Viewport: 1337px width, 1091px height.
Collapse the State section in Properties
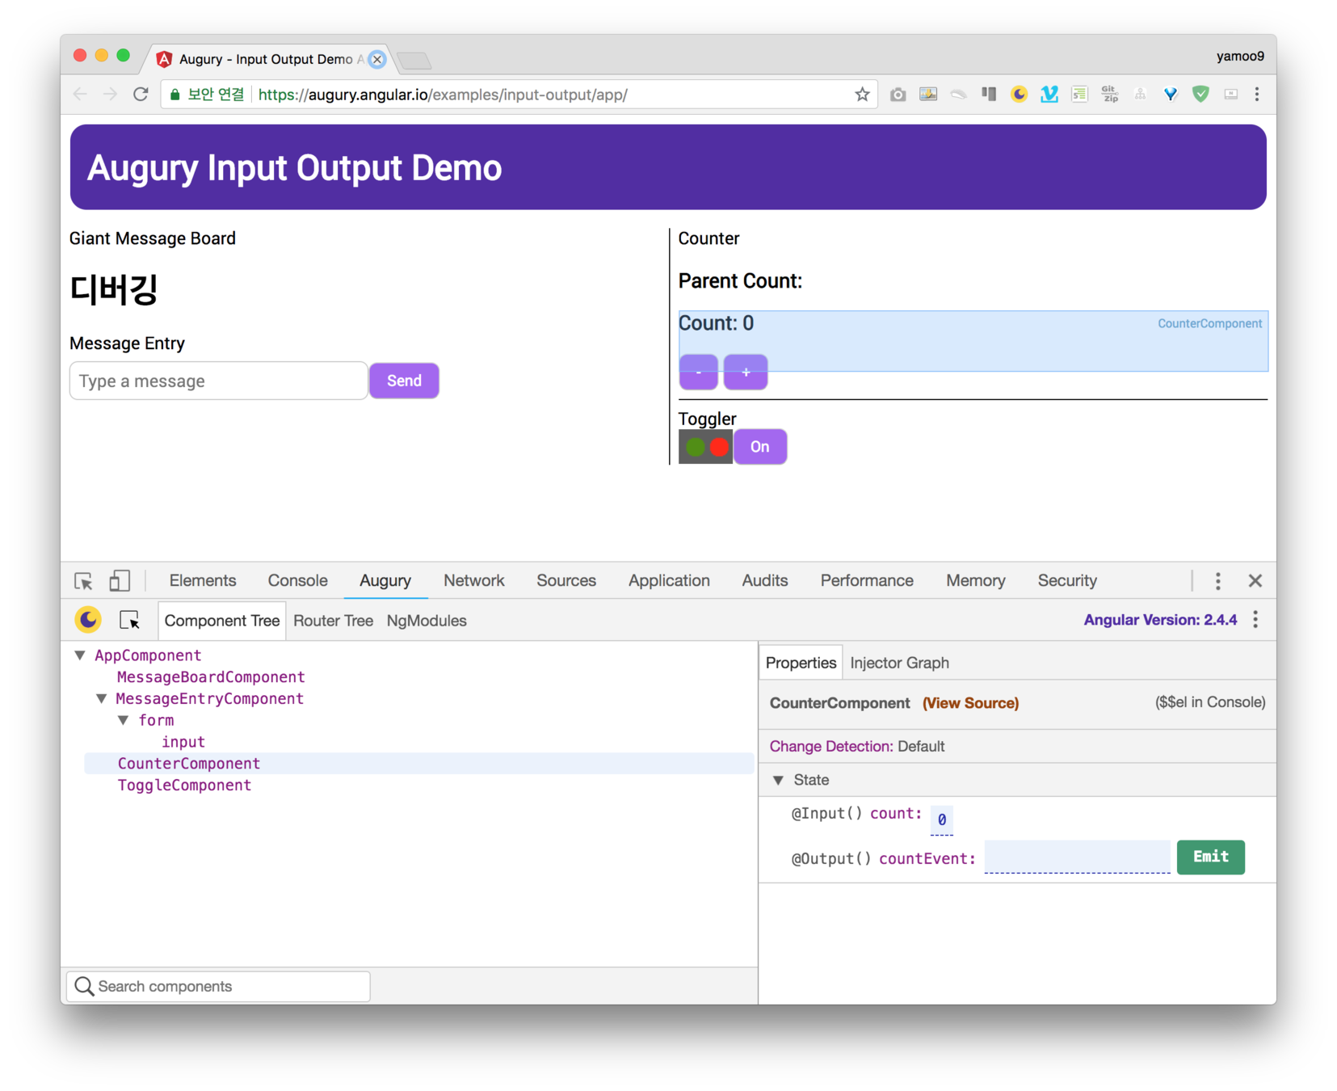click(x=778, y=780)
